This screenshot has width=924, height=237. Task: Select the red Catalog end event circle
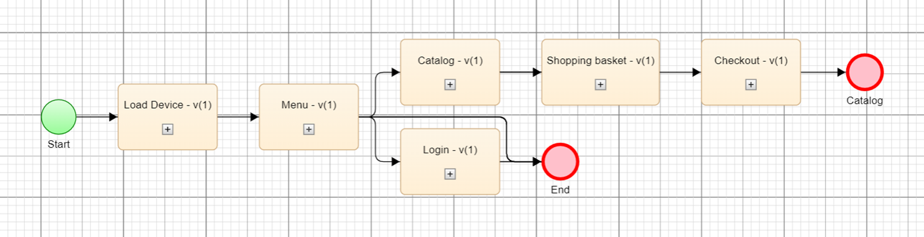click(865, 73)
